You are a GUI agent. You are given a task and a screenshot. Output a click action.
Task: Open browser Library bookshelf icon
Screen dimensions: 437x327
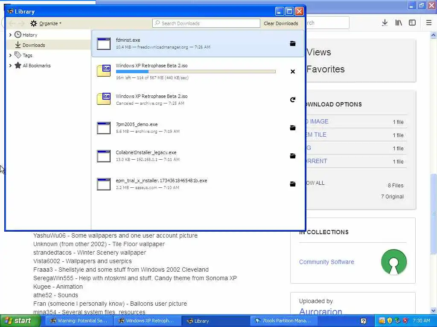point(399,23)
